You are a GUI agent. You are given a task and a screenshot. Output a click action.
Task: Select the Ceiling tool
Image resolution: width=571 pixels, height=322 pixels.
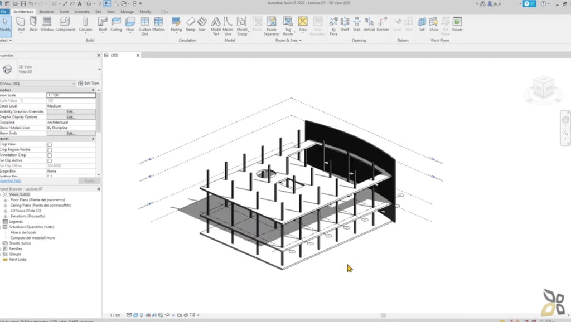pos(116,25)
